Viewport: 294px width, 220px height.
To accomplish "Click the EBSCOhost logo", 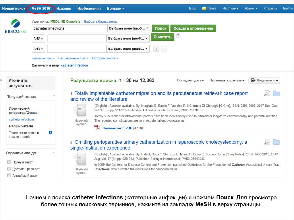I will tap(16, 26).
